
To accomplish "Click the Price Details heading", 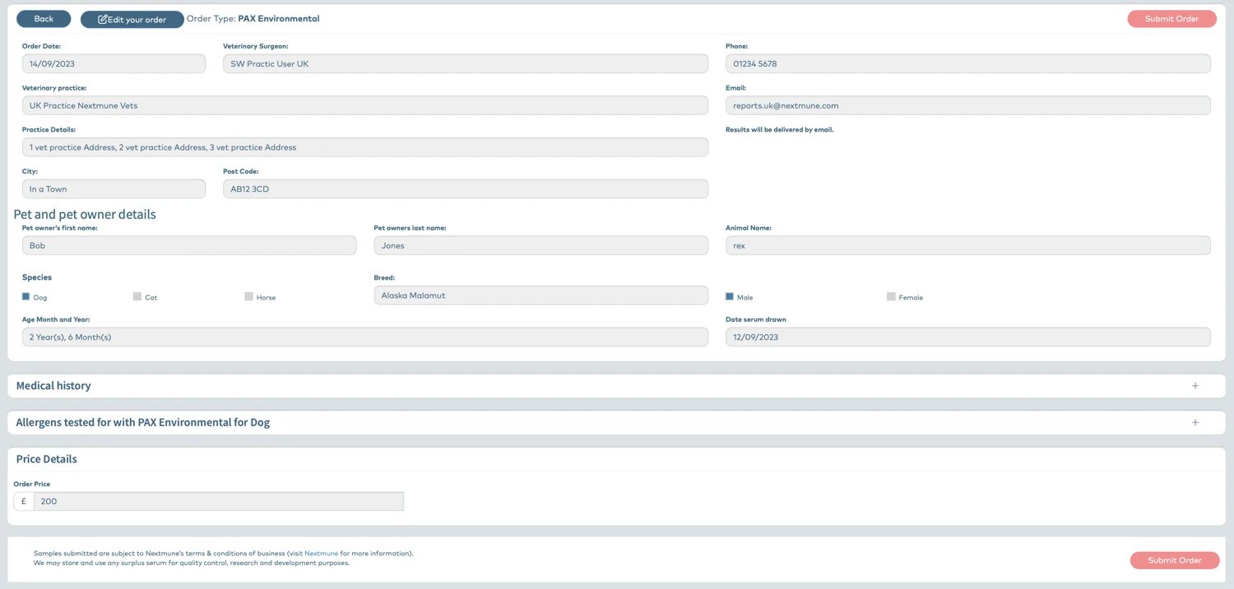I will pos(47,459).
